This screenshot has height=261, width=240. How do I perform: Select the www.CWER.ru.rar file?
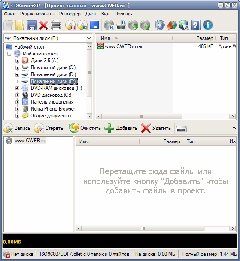(124, 46)
